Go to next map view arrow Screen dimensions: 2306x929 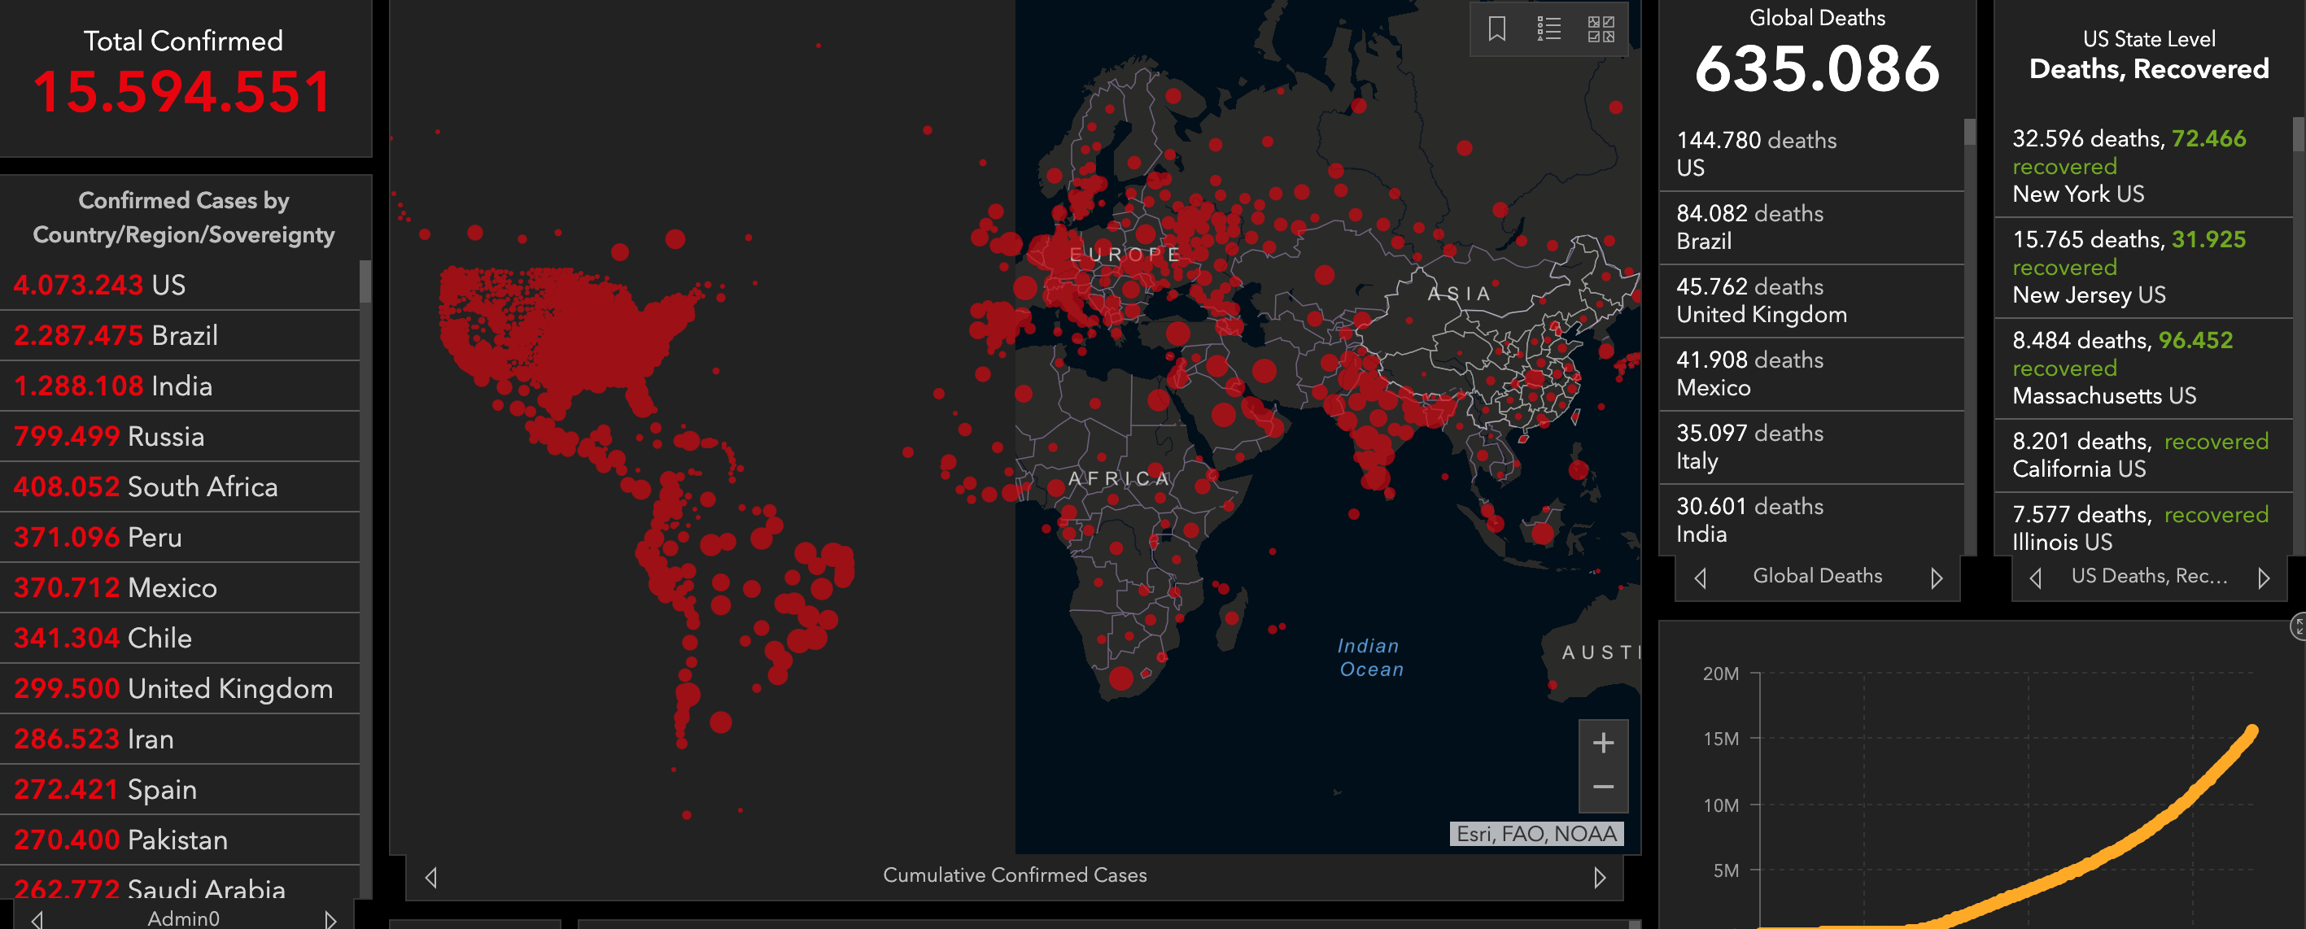click(x=1599, y=877)
